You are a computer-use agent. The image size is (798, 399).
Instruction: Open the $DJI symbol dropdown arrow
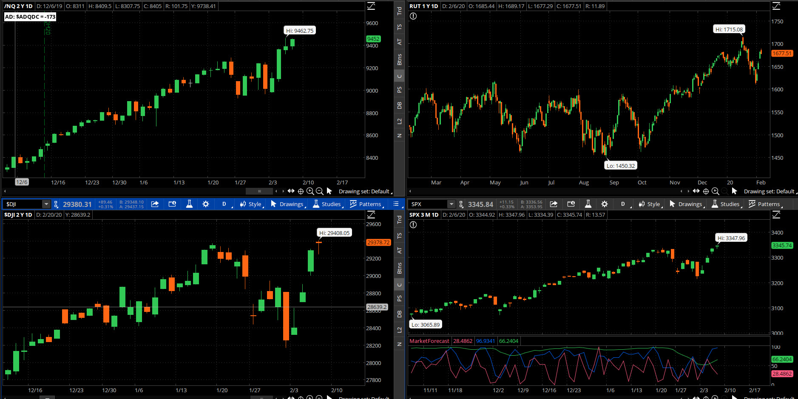pyautogui.click(x=46, y=204)
